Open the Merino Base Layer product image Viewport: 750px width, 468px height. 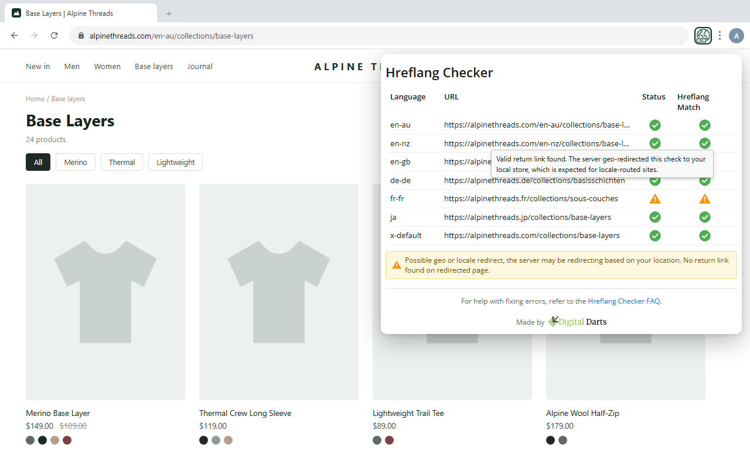105,292
